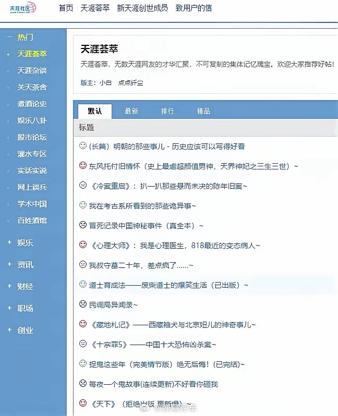The height and width of the screenshot is (416, 338).
Task: Open 实话实说 board in sidebar
Action: (x=32, y=170)
